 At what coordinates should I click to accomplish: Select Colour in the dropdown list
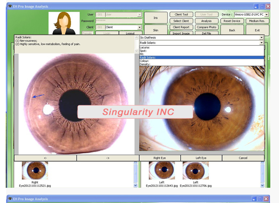tap(202, 61)
